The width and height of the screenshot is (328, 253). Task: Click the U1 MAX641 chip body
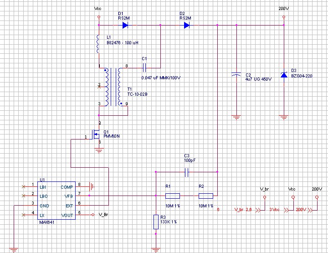(56, 201)
